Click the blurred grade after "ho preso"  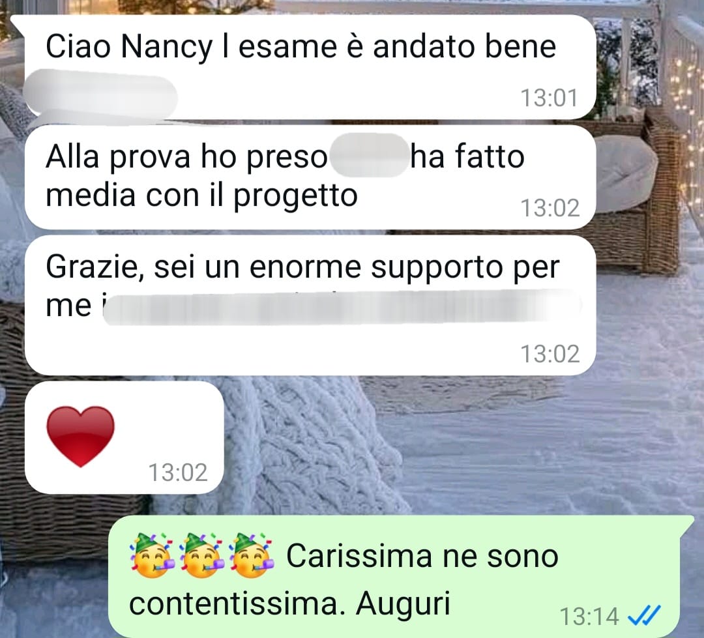369,155
